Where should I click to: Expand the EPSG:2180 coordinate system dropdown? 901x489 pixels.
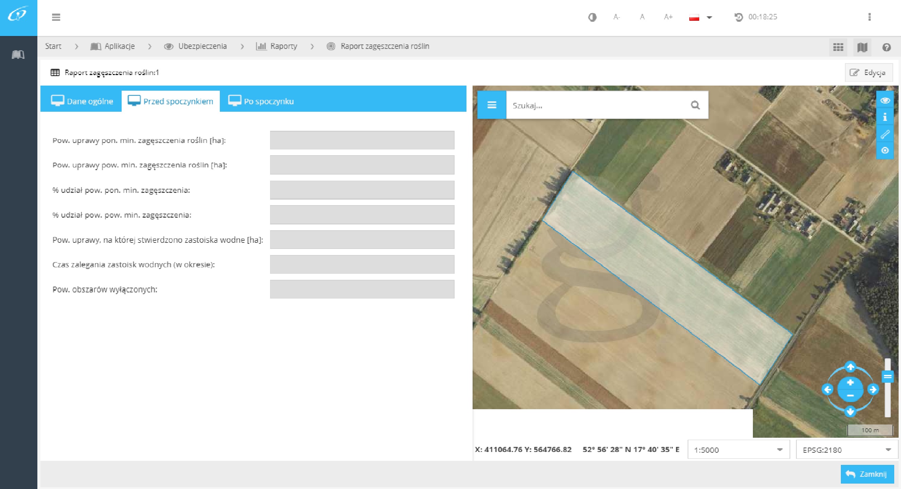(x=847, y=450)
